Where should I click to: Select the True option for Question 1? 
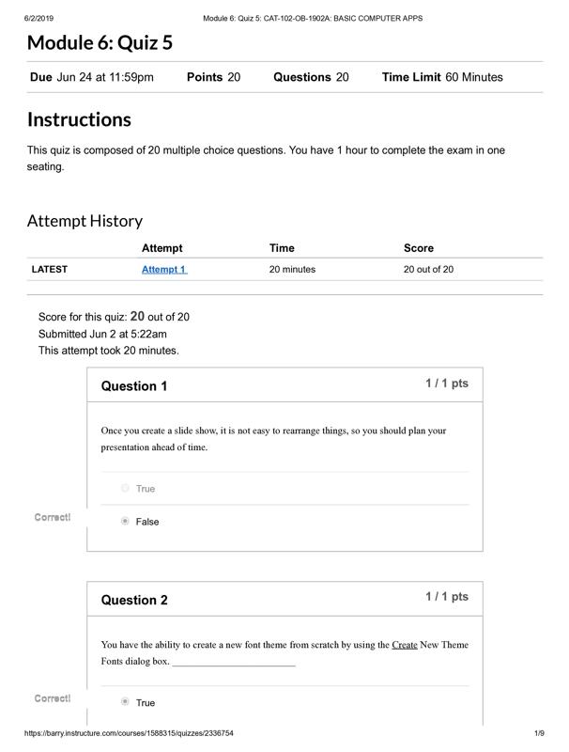coord(125,489)
